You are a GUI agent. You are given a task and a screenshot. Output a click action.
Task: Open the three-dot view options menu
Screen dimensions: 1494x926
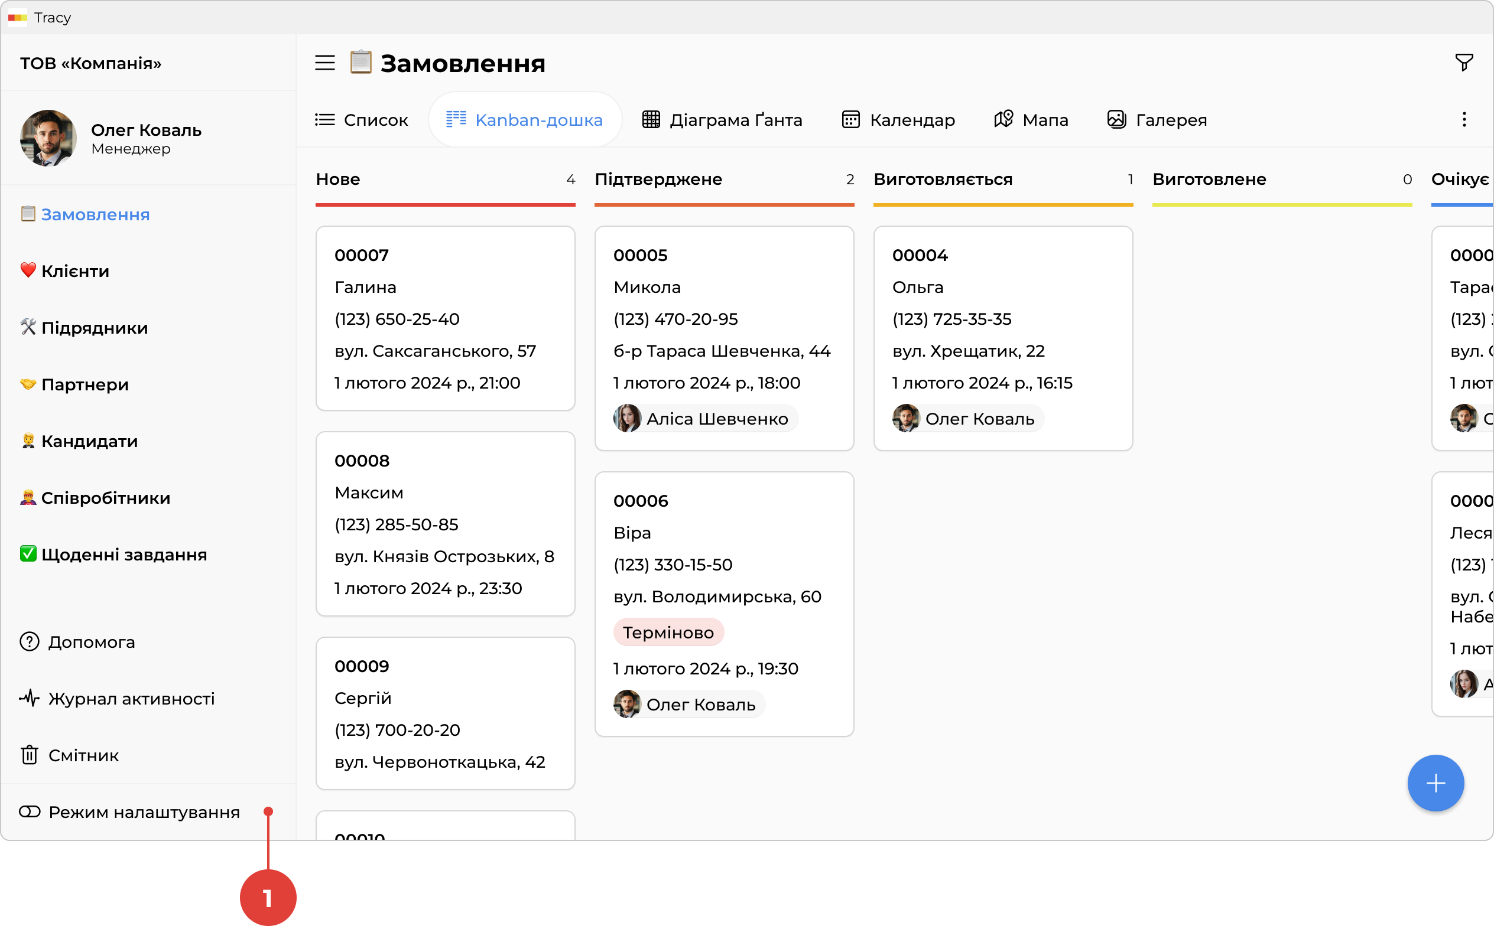click(x=1464, y=119)
